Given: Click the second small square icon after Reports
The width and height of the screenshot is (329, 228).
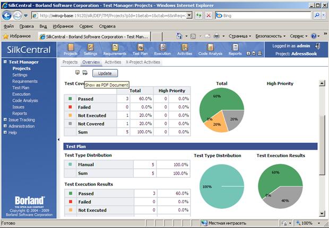Looking at the screenshot, I should tap(254, 53).
